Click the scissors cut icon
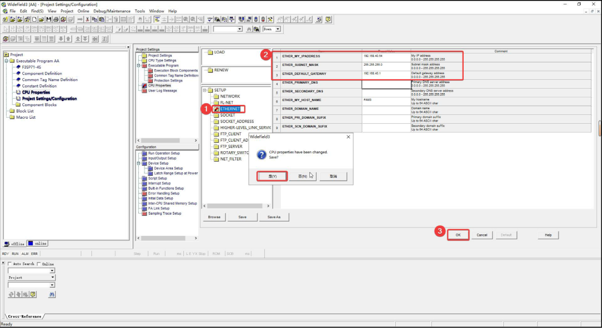 click(87, 19)
